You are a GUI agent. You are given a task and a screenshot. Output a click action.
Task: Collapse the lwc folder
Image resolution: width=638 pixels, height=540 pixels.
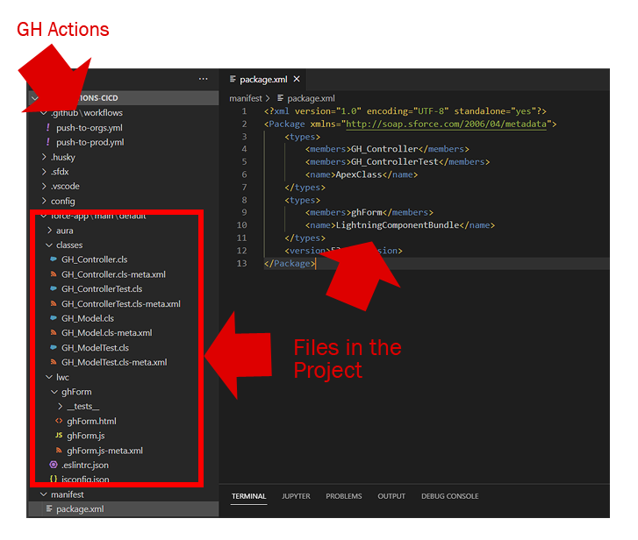coord(49,377)
